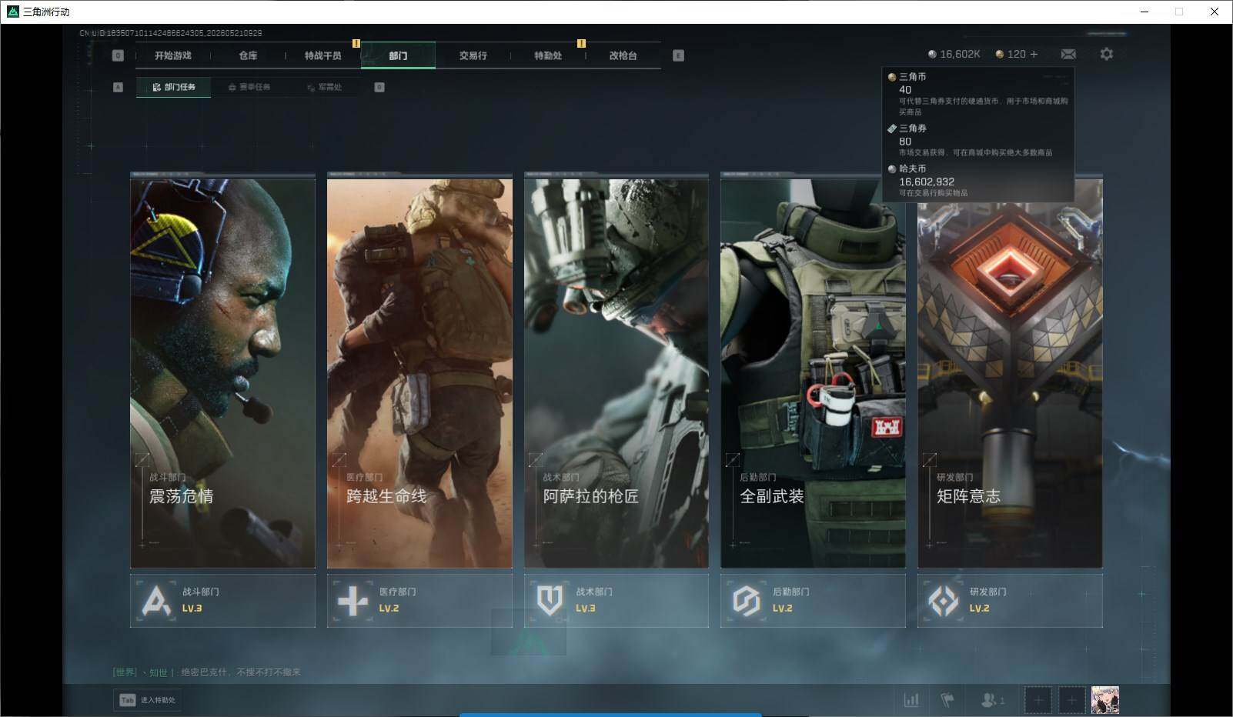Click the gold coin icon beside 120
Viewport: 1233px width, 717px height.
pyautogui.click(x=1000, y=54)
